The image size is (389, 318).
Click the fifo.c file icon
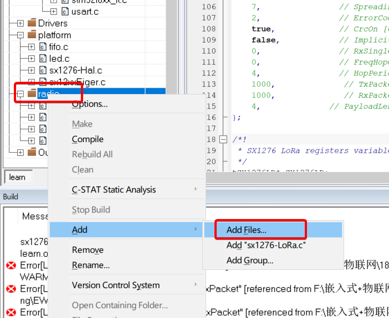43,47
